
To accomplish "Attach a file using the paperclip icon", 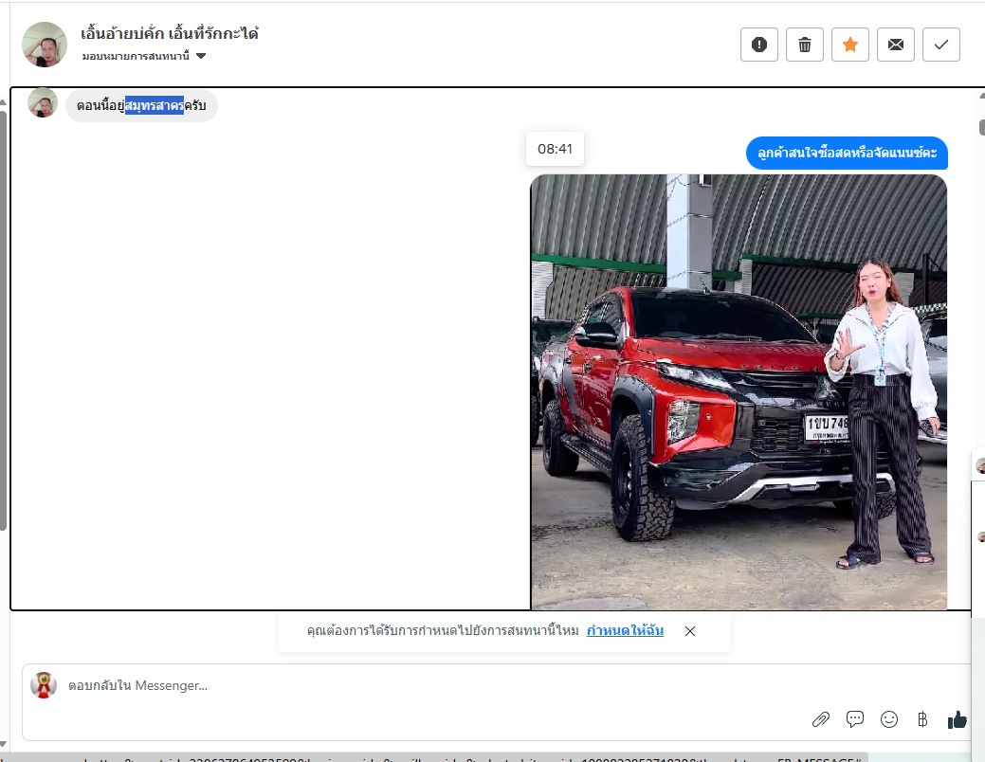I will point(821,719).
